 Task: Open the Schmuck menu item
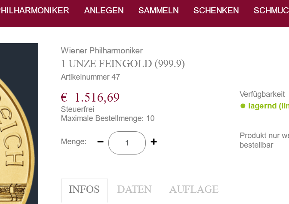pos(271,11)
